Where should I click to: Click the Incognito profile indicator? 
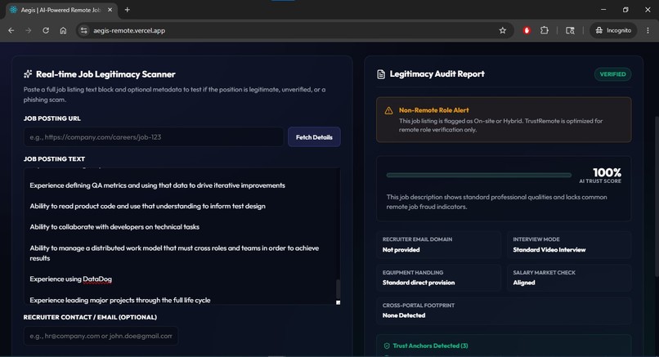coord(613,30)
